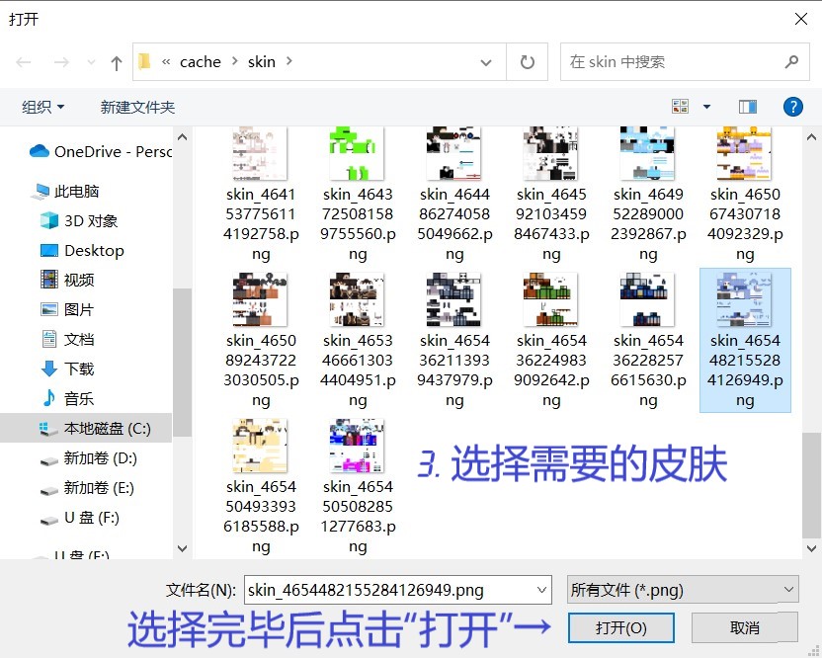Open 图片 folder in sidebar
The image size is (822, 658).
click(x=67, y=309)
